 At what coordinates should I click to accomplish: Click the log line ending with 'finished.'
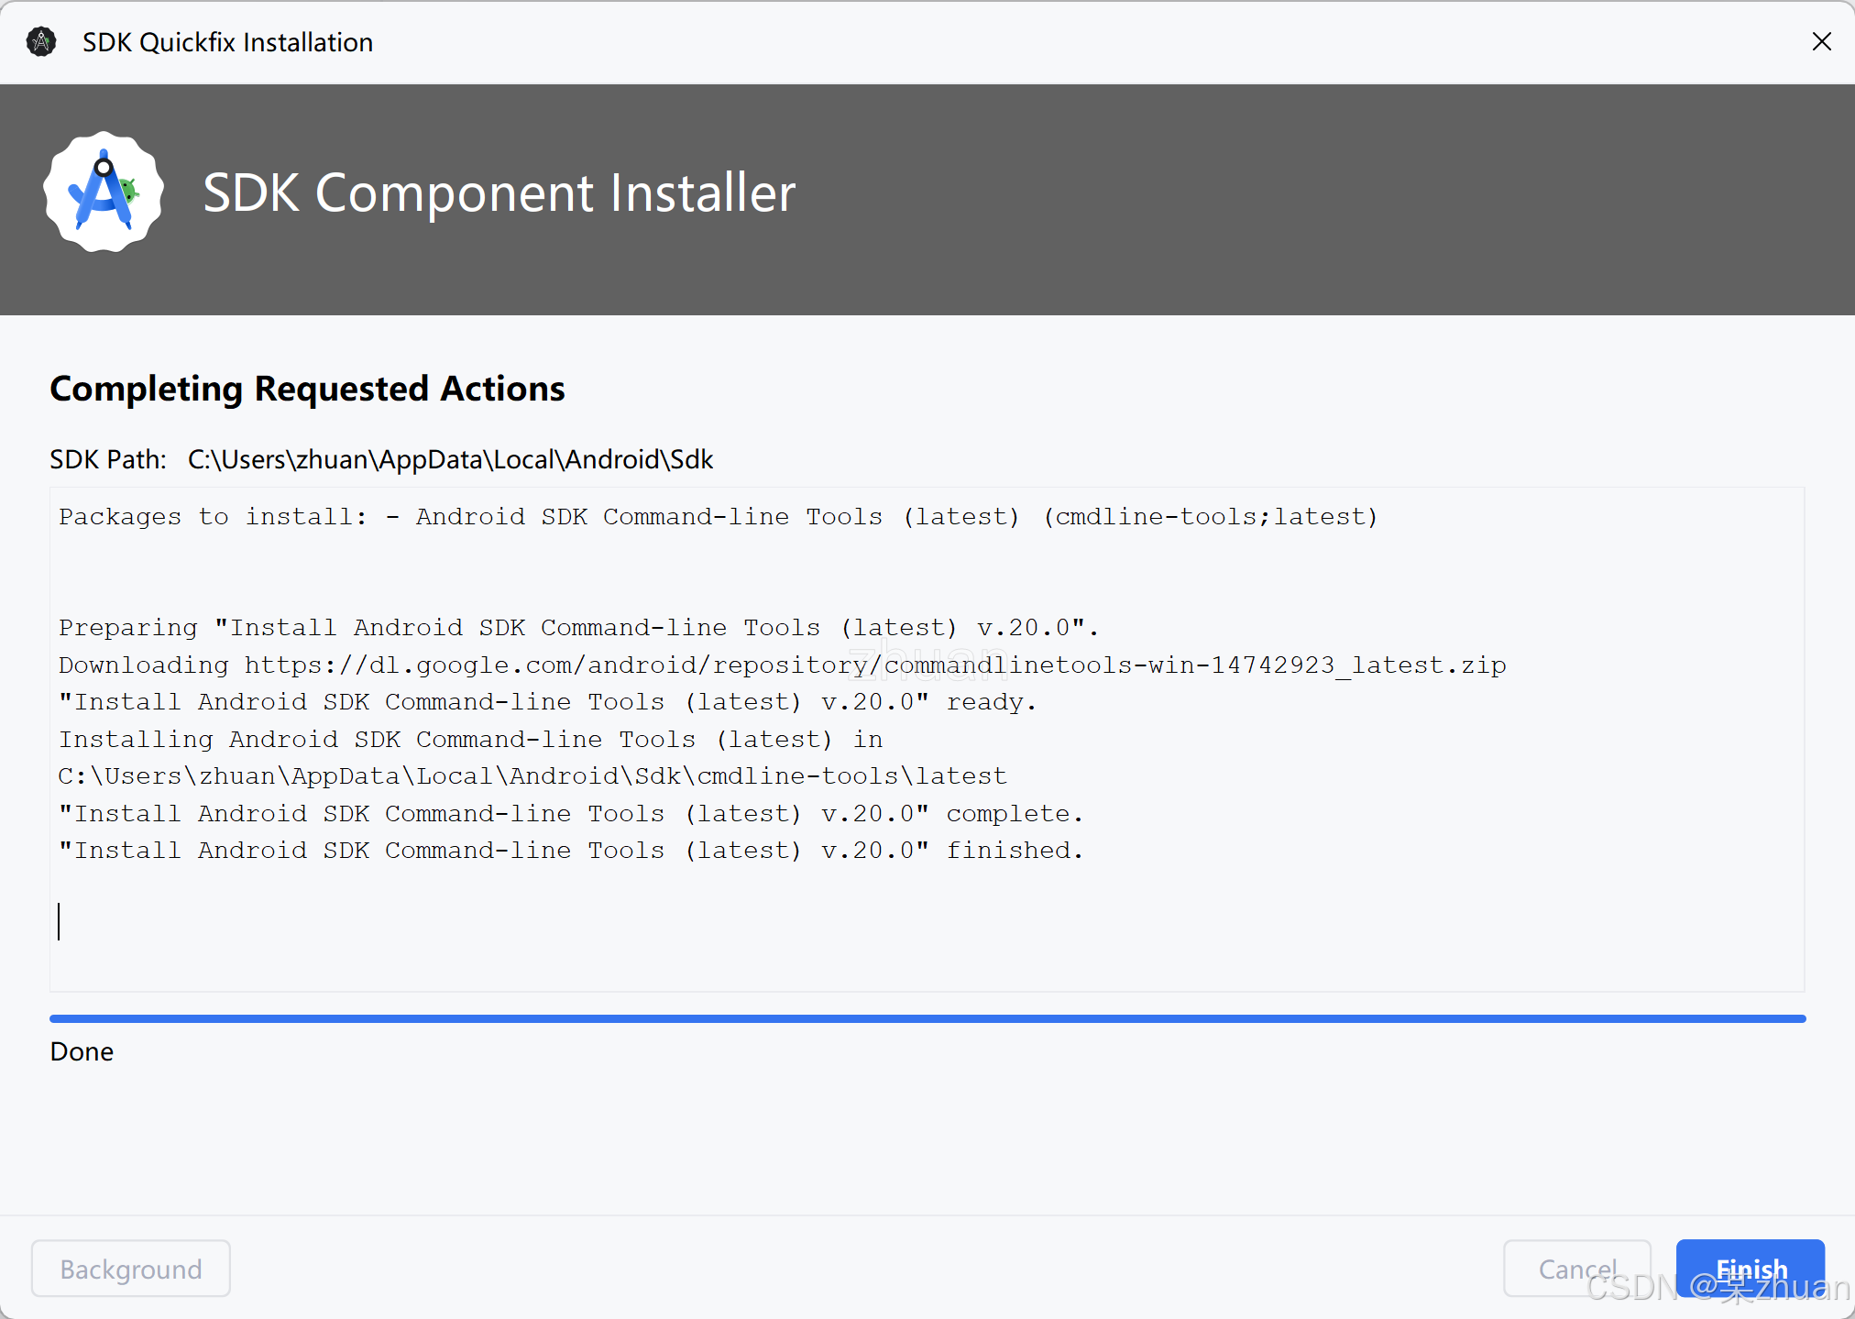point(570,851)
